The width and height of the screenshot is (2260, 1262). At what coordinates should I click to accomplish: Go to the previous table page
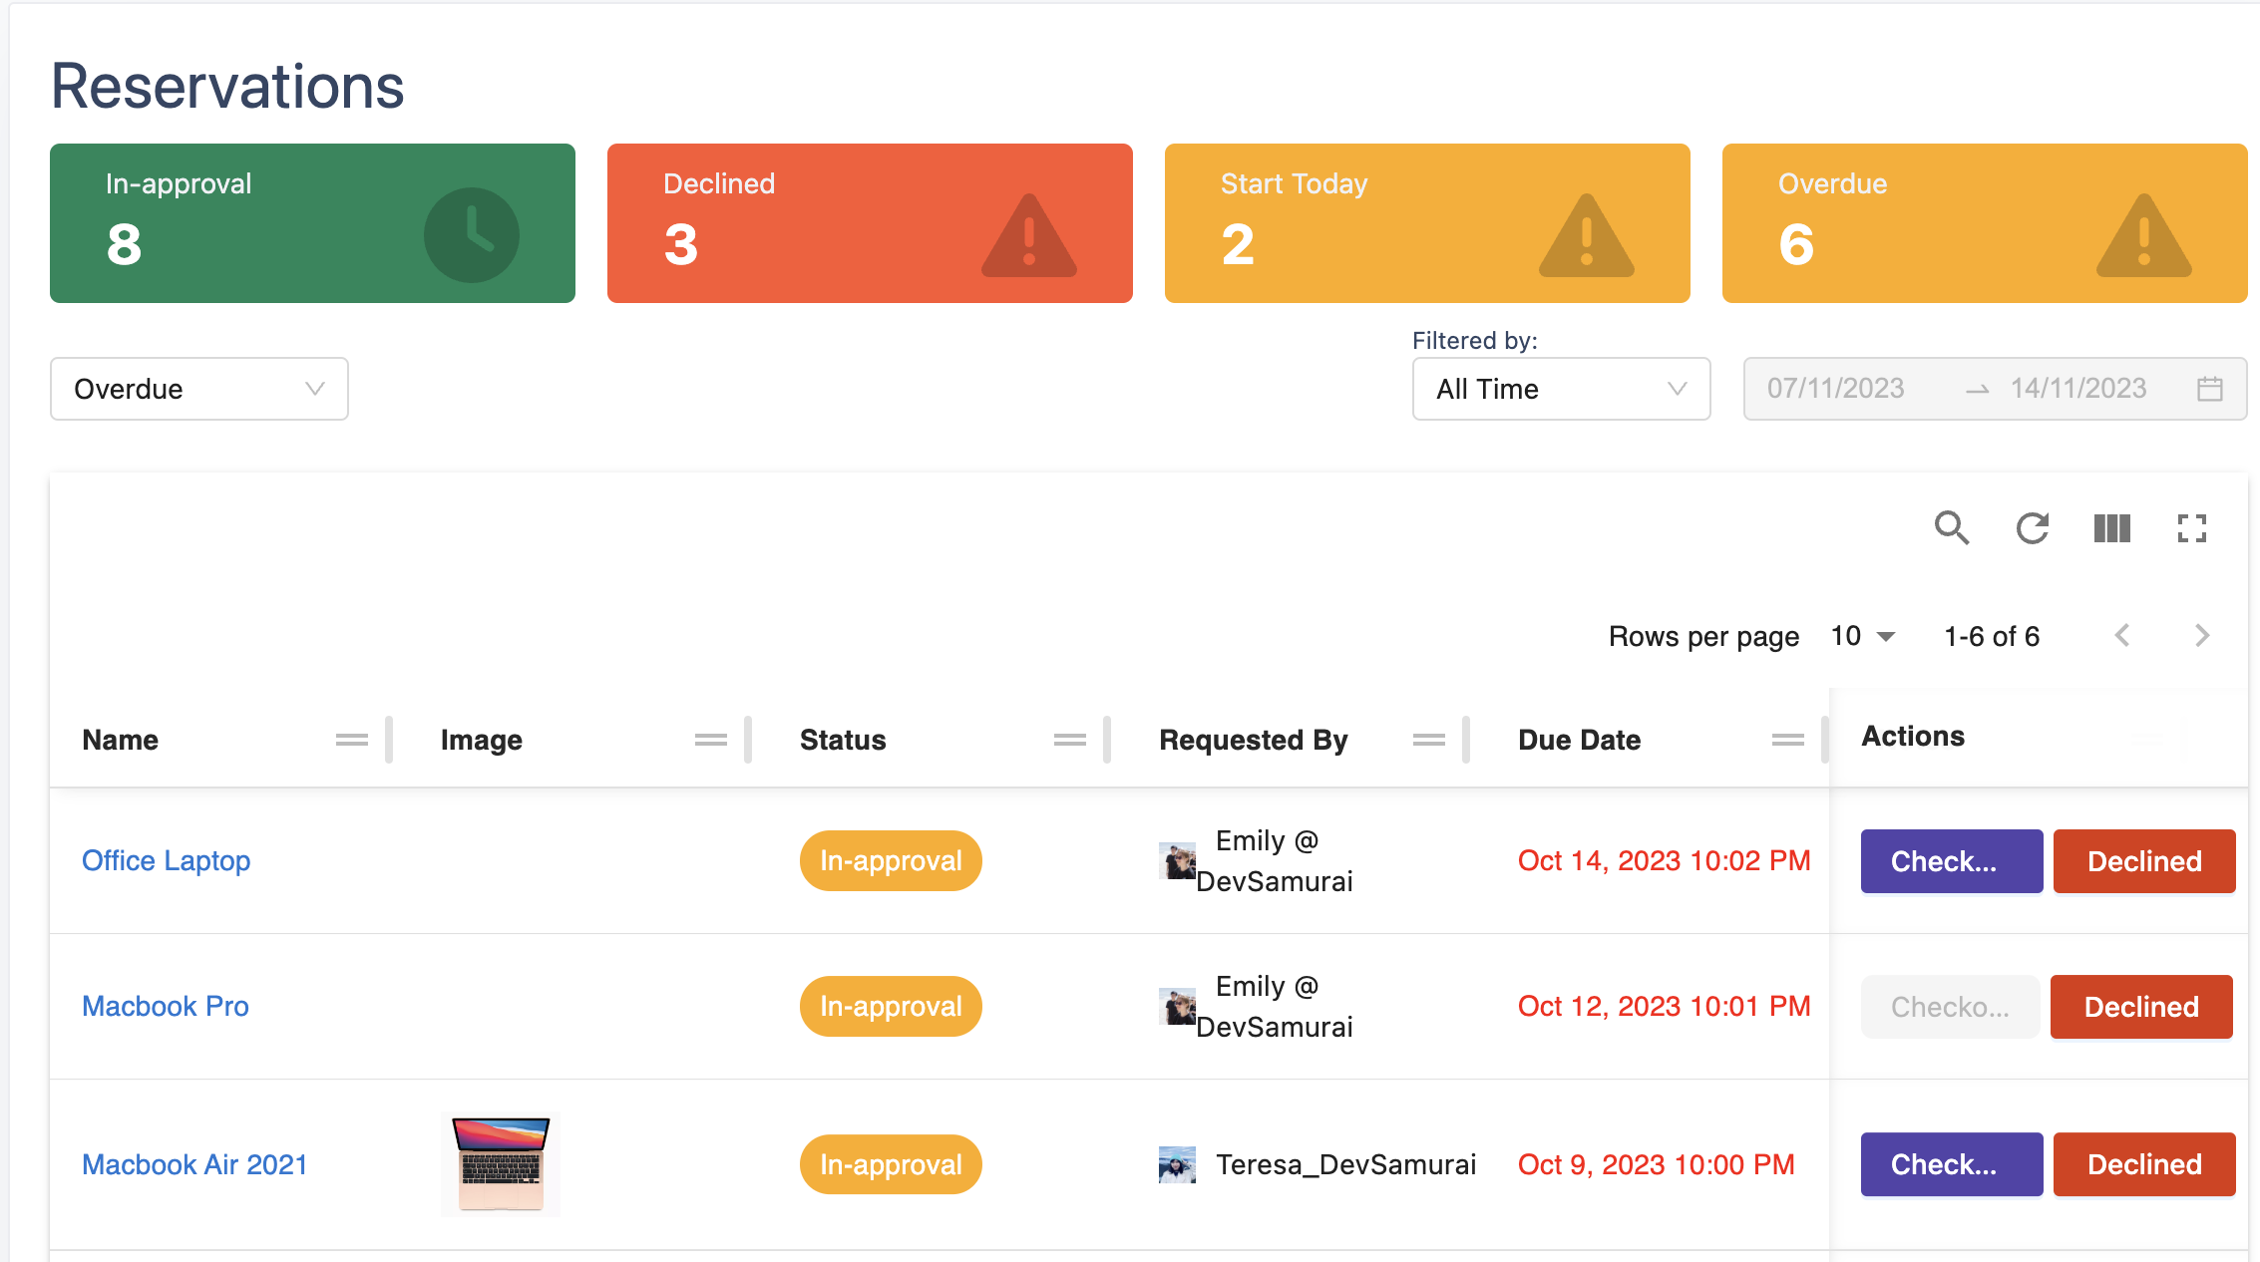(2122, 636)
